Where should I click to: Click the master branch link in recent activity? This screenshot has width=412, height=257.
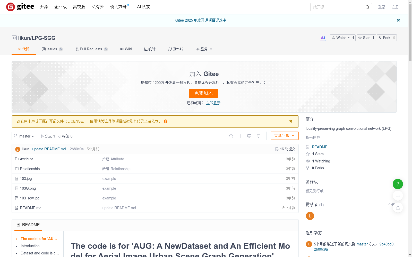[x=362, y=244]
